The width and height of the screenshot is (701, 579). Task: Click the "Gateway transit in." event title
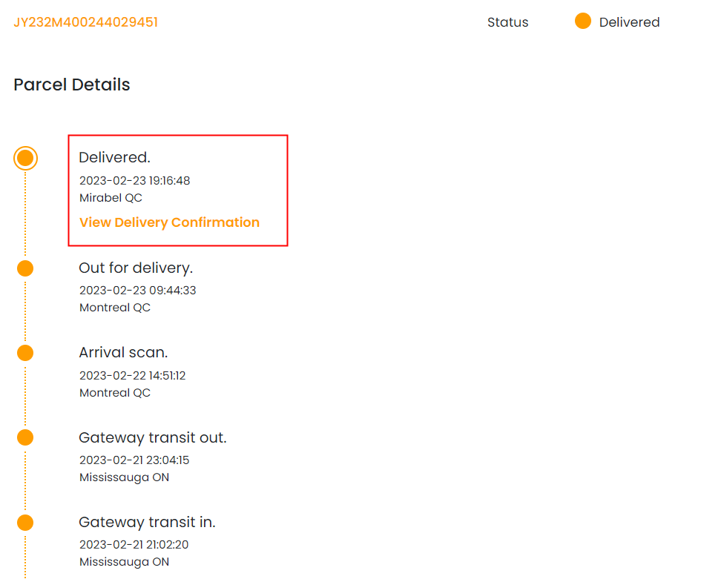(147, 522)
